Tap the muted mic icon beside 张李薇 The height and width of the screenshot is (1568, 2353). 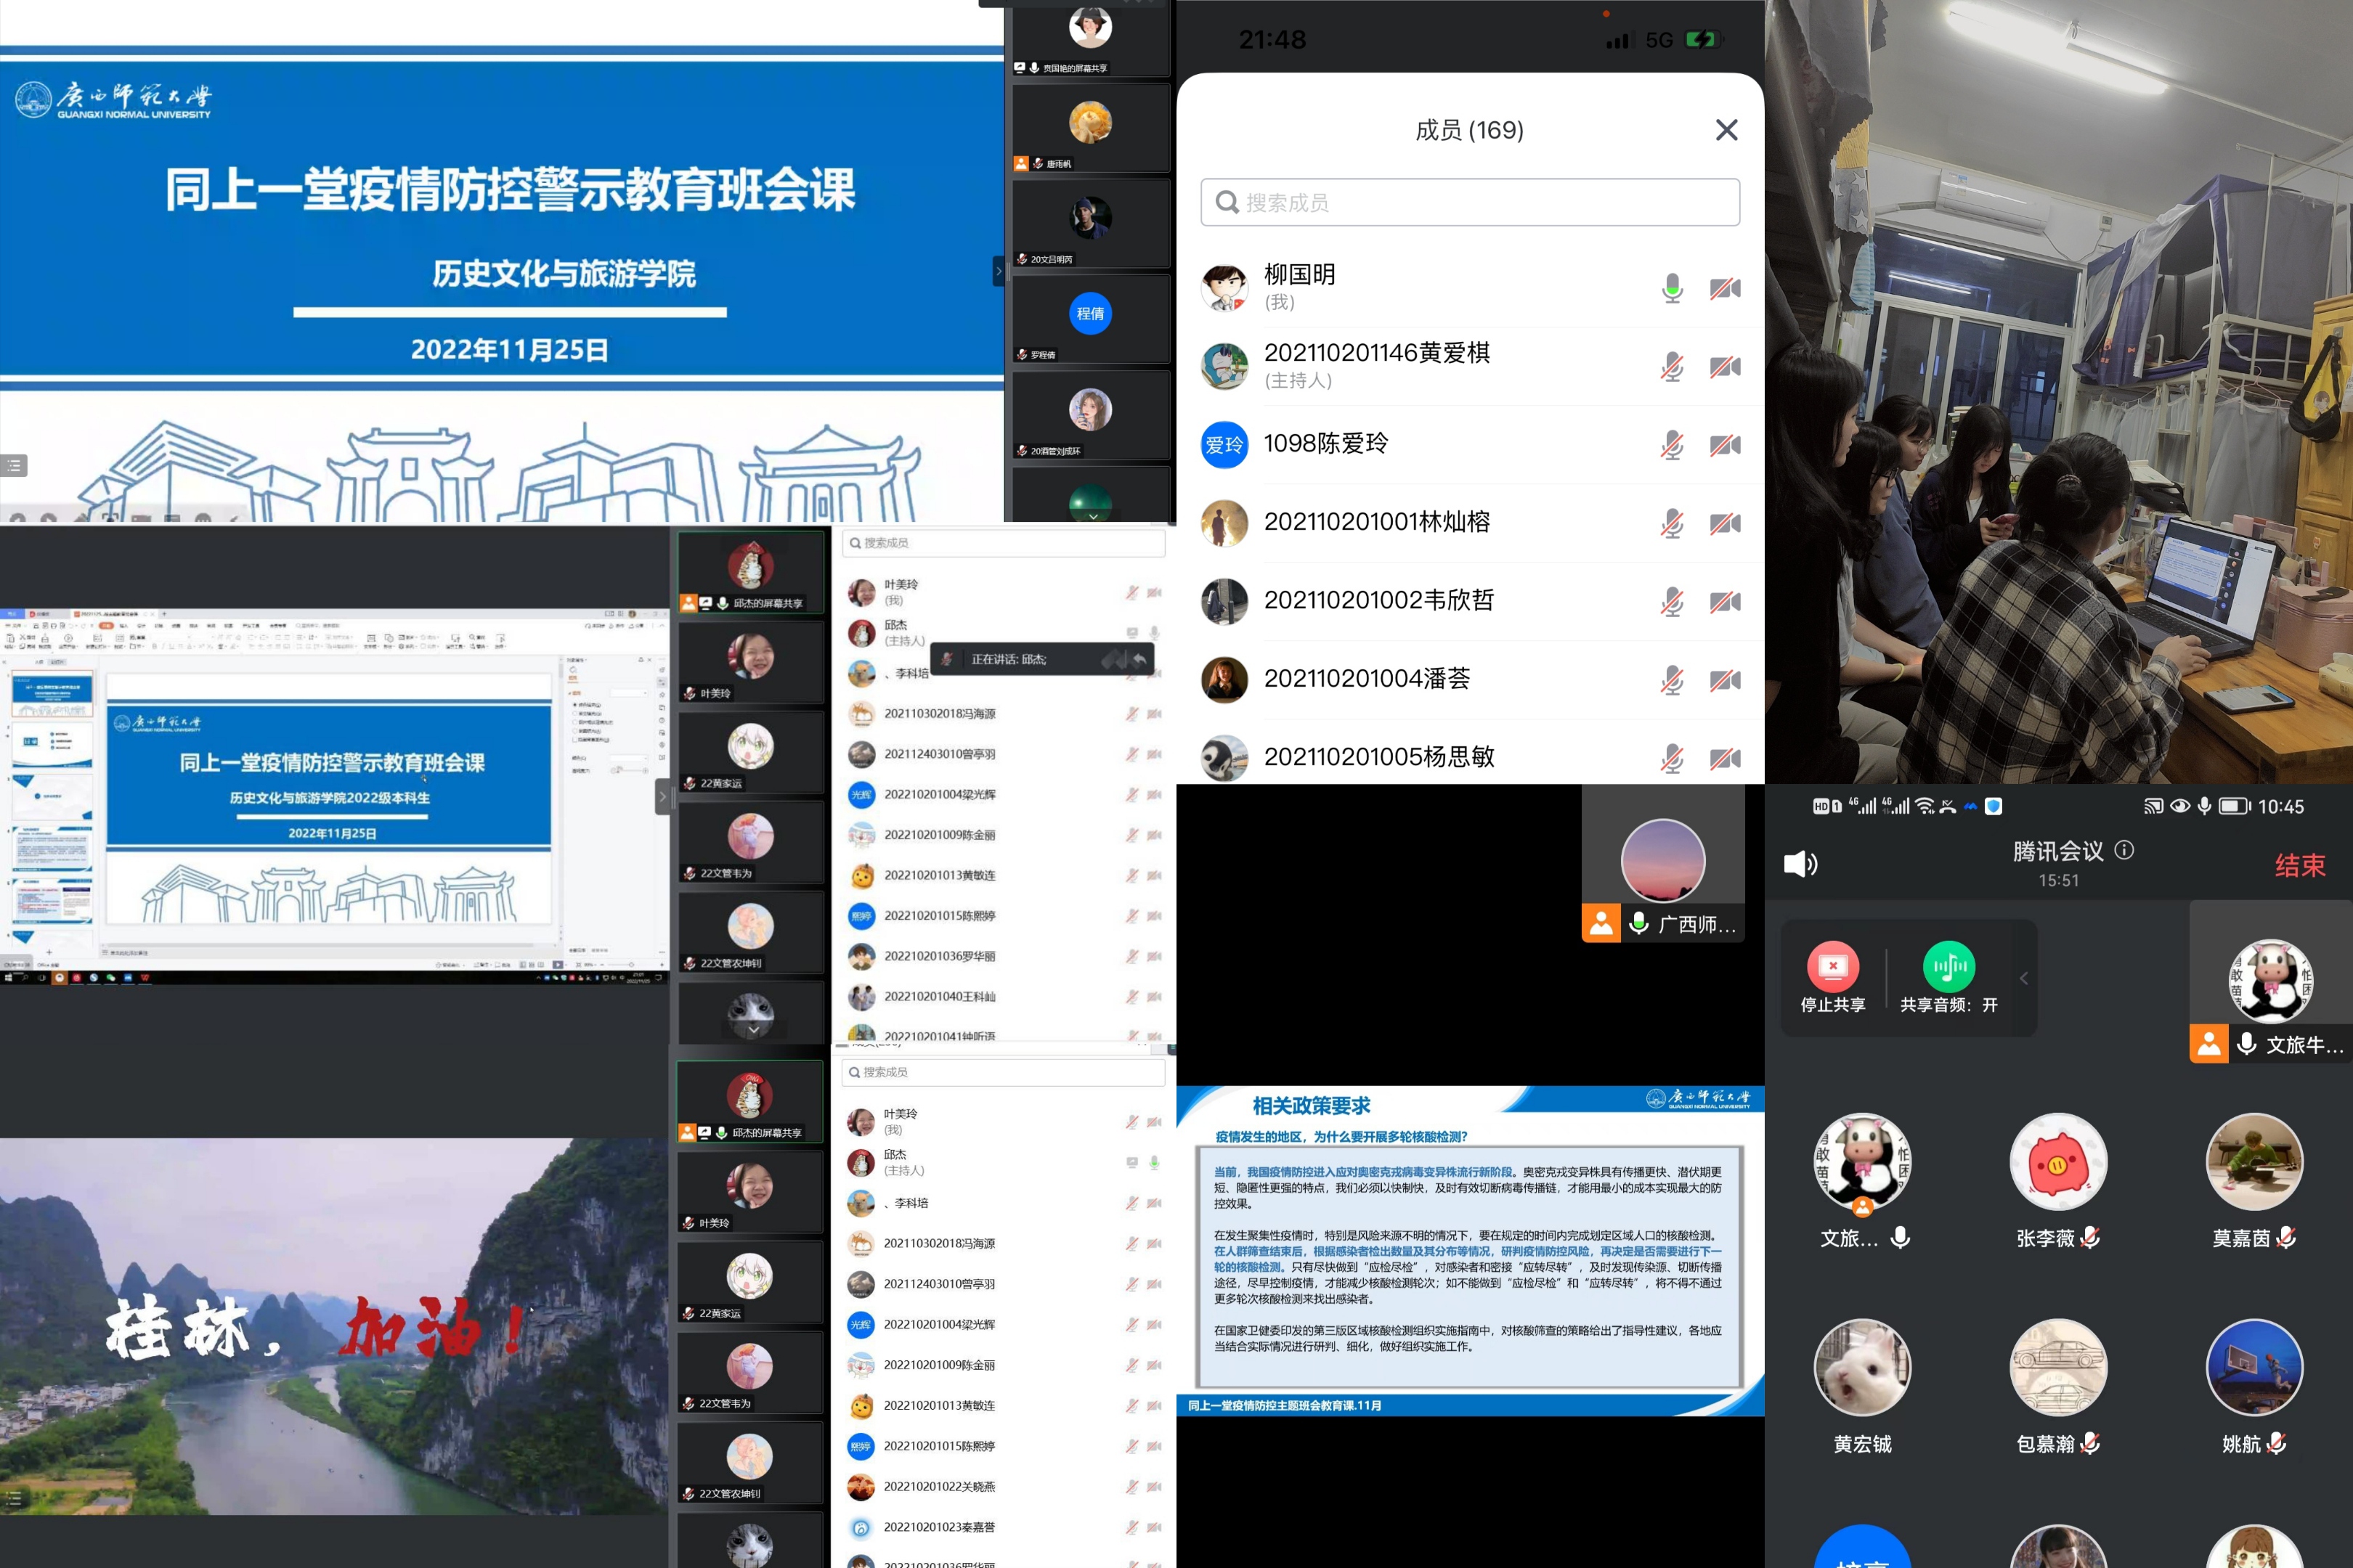point(2090,1238)
